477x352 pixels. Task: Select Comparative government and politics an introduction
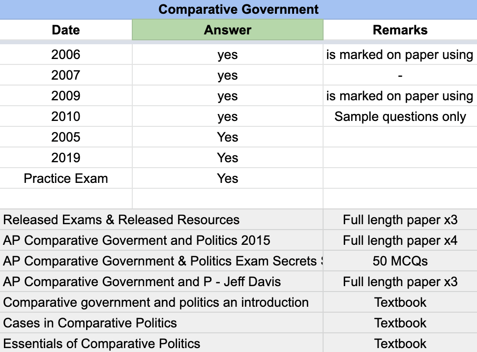(156, 302)
